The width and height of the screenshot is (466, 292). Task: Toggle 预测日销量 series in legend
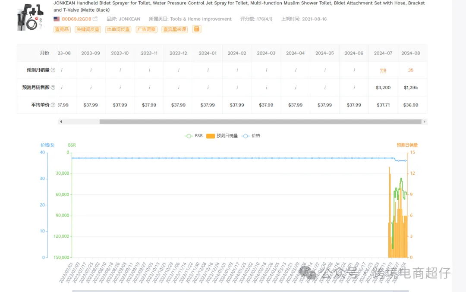(x=222, y=136)
